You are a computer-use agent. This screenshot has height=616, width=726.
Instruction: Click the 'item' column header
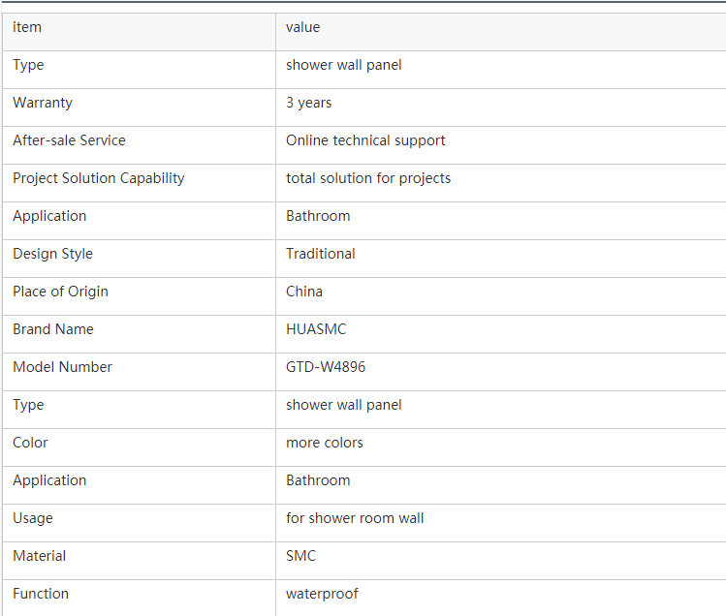[27, 27]
